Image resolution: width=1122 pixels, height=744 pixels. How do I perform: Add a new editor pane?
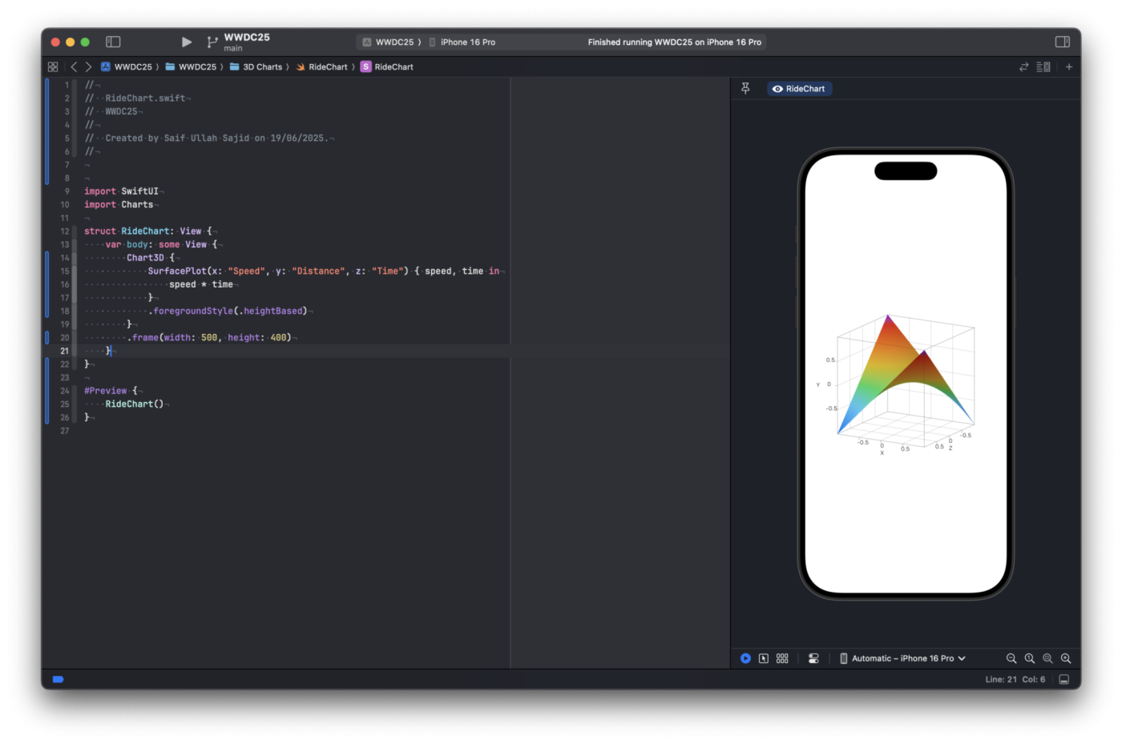coord(1068,67)
